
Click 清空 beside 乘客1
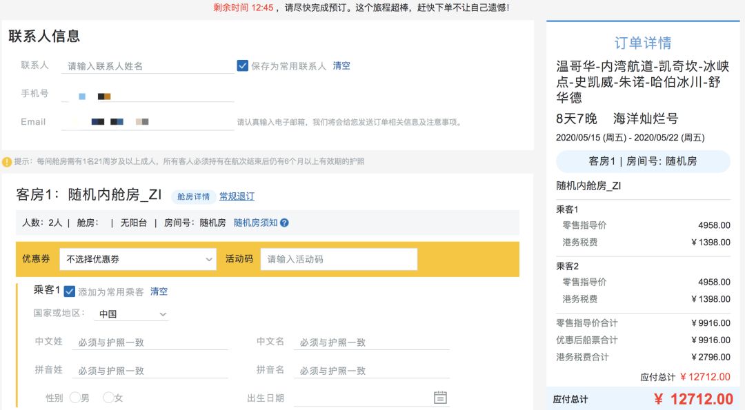(x=159, y=291)
